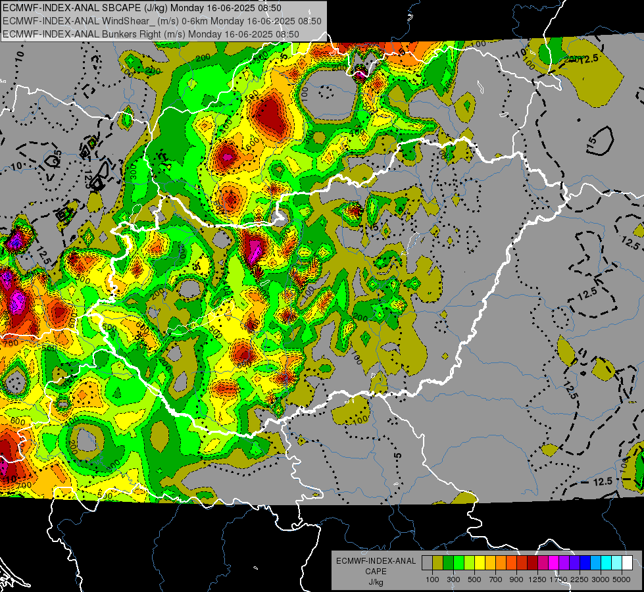Image resolution: width=644 pixels, height=592 pixels.
Task: Click the 2250 value under legend
Action: click(x=580, y=580)
